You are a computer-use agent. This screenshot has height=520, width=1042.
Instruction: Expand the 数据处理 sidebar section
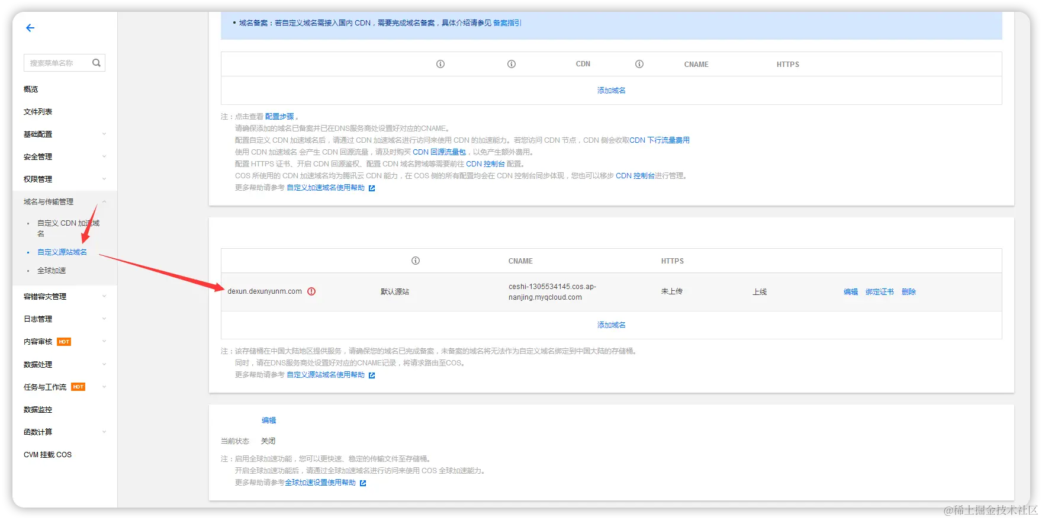point(104,365)
